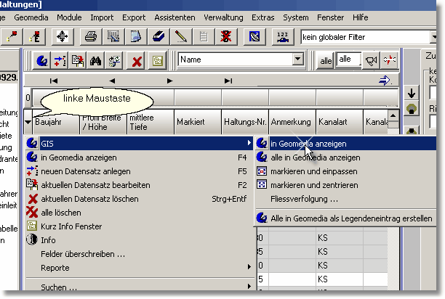Image resolution: width=445 pixels, height=299 pixels.
Task: Click the red X delete icon in toolbar
Action: pyautogui.click(x=137, y=61)
